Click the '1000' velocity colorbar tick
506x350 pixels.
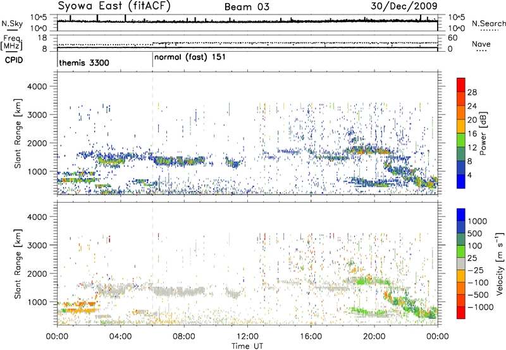pyautogui.click(x=478, y=221)
